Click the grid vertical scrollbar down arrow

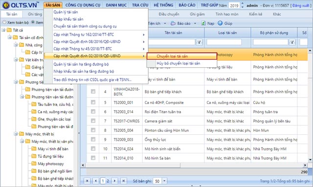click(x=310, y=160)
